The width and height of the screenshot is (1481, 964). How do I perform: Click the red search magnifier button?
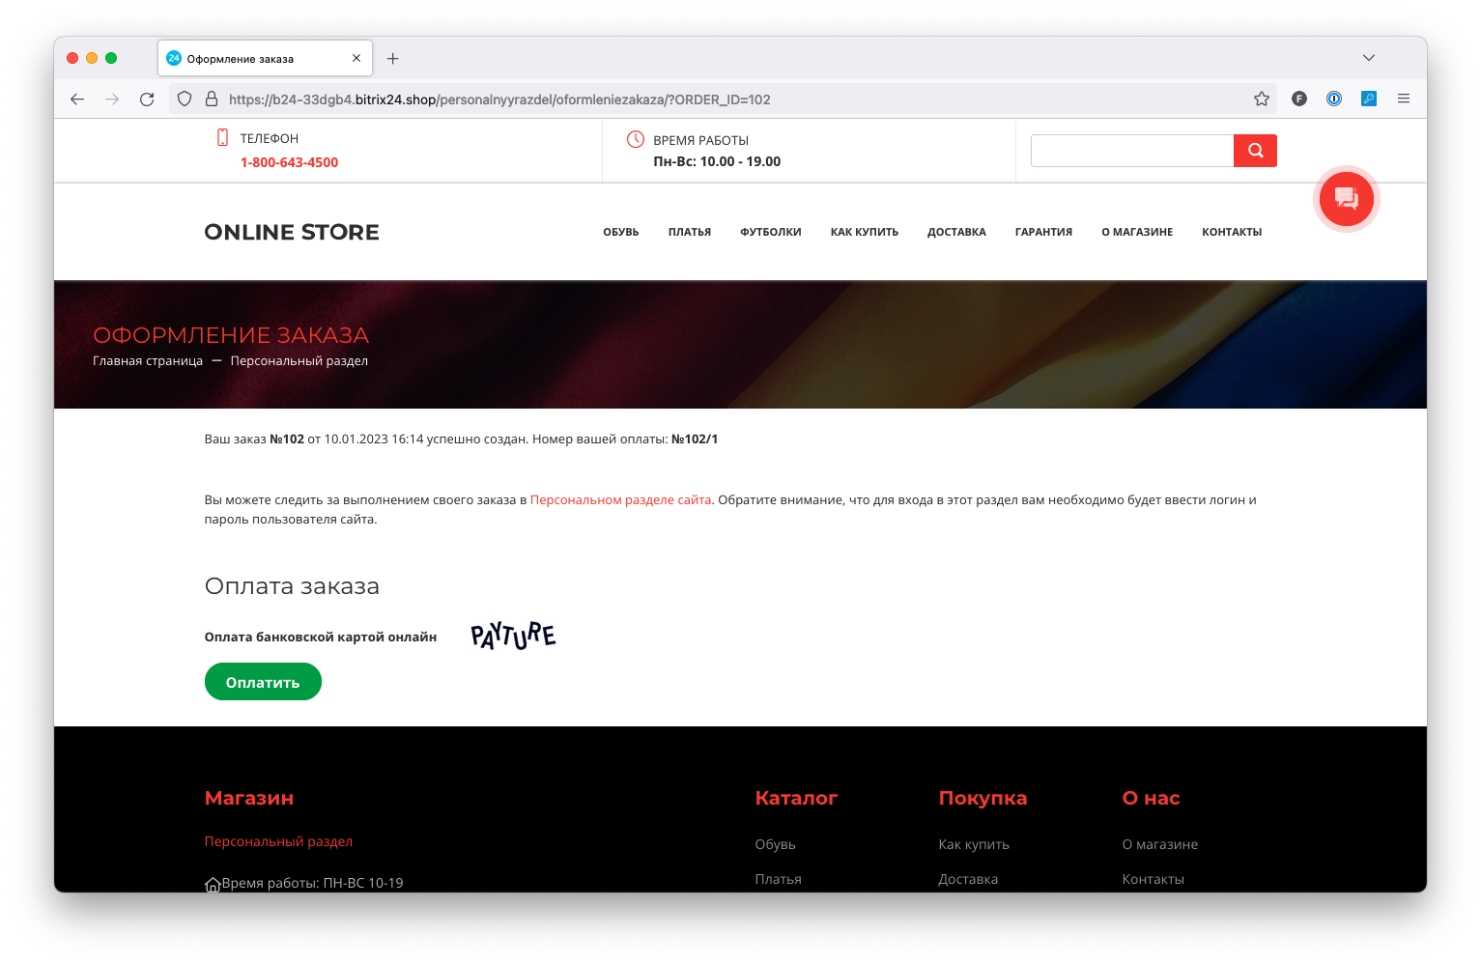pos(1255,151)
